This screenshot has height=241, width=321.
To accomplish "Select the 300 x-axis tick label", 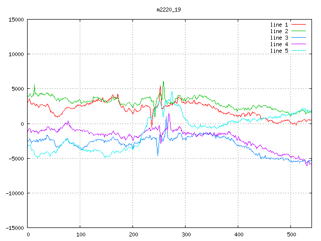I will (x=185, y=234).
